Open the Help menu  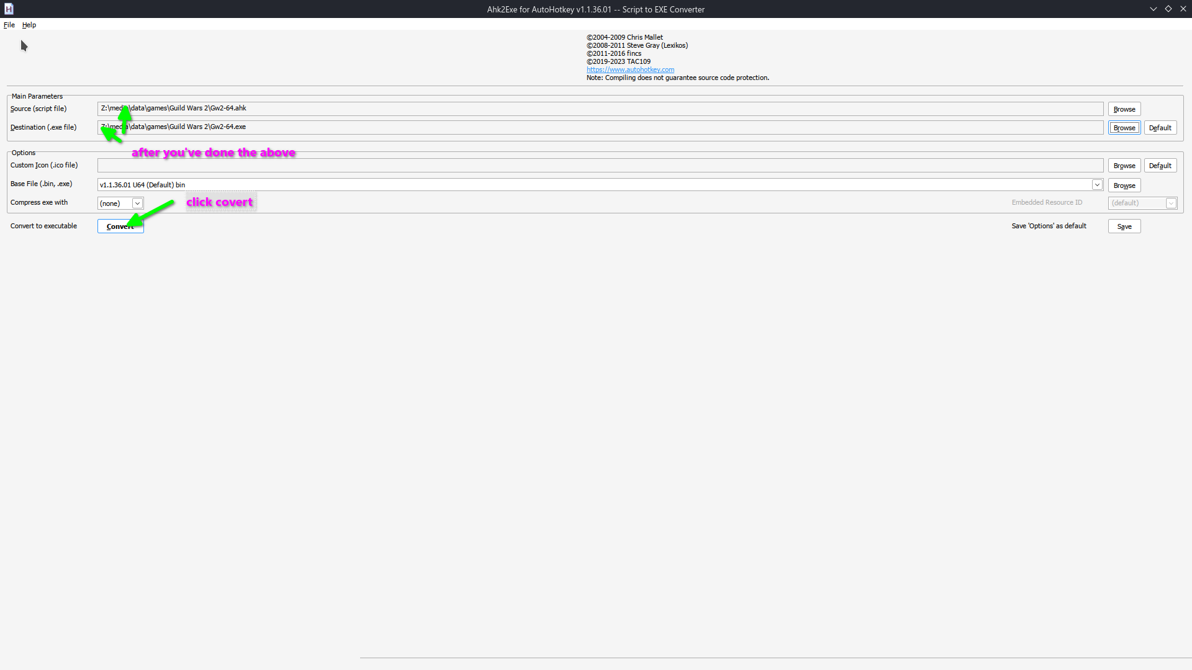[29, 25]
